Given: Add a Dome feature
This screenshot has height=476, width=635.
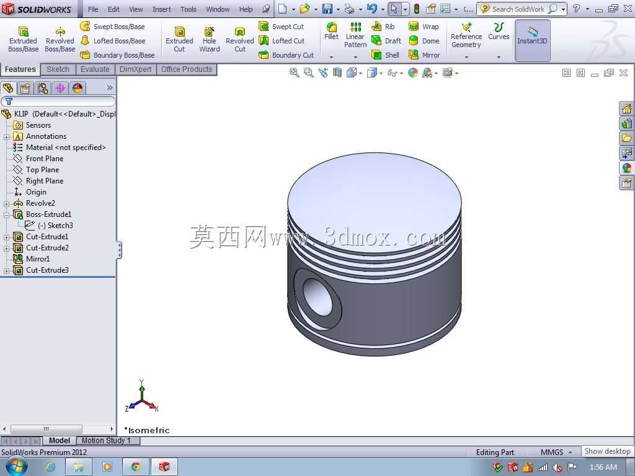Looking at the screenshot, I should pos(424,41).
